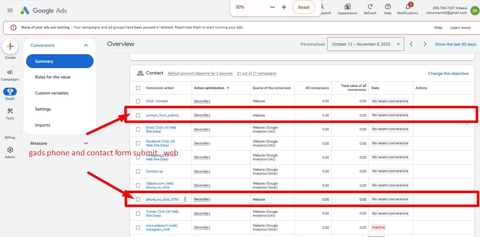Click Default account objective for 2 sources
This screenshot has width=480, height=237.
[200, 73]
